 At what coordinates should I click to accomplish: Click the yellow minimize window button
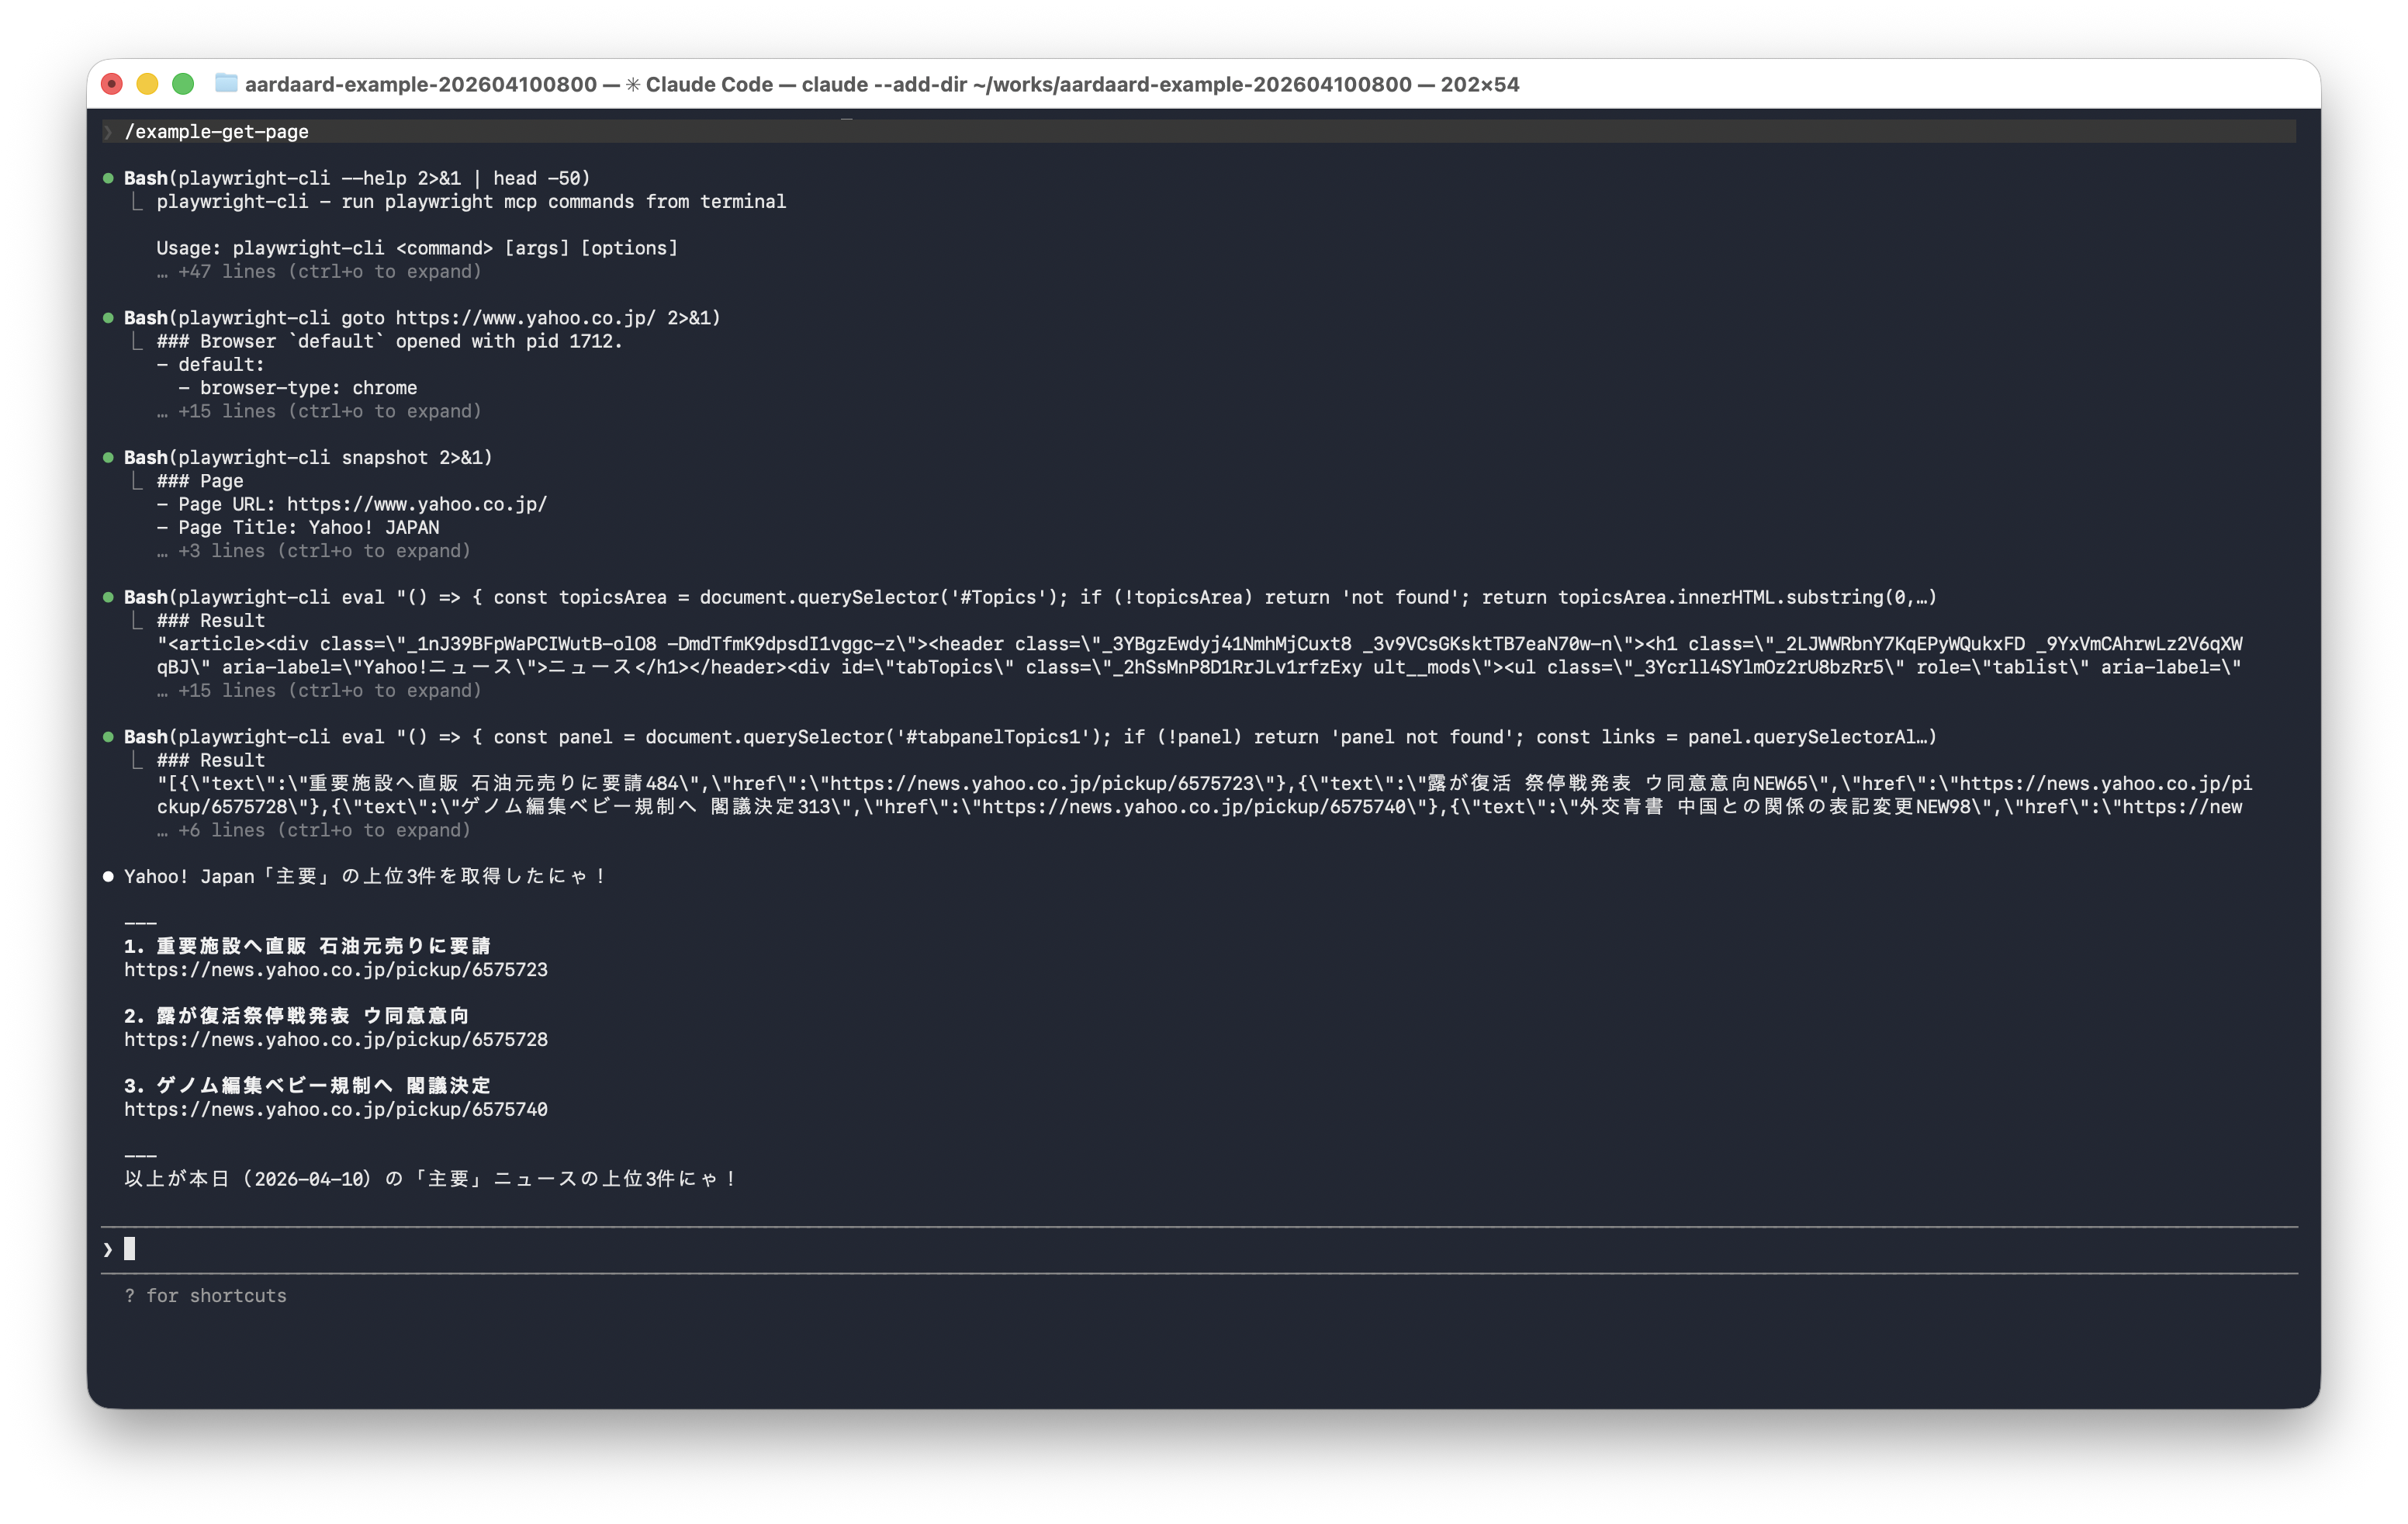147,84
